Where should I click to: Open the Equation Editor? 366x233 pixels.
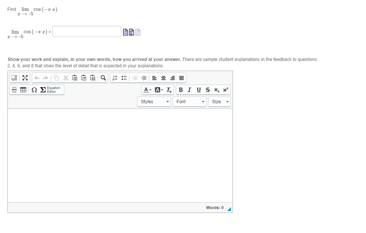coord(51,90)
